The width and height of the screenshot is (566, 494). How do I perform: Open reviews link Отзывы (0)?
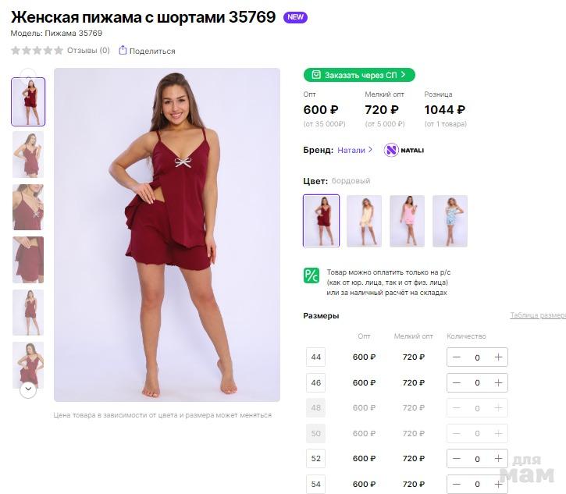point(88,51)
